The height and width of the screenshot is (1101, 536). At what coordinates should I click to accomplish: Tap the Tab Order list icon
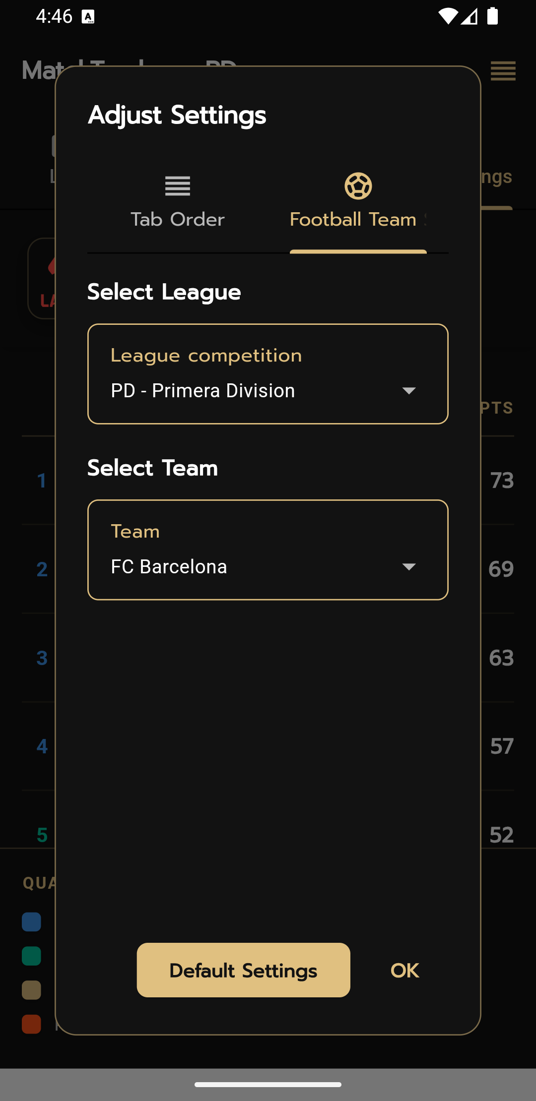[177, 186]
